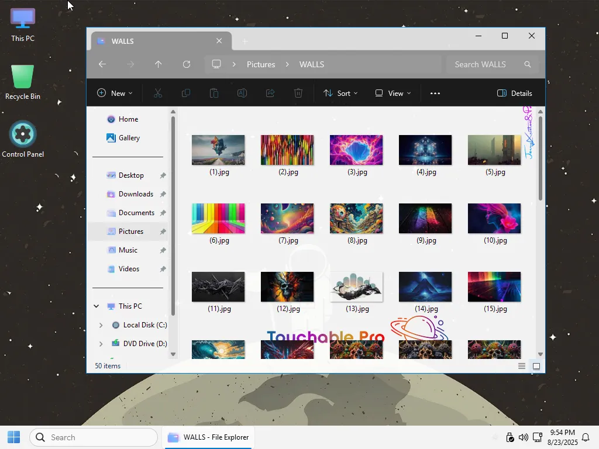Unpin Desktop from quick access
599x449 pixels.
click(163, 175)
